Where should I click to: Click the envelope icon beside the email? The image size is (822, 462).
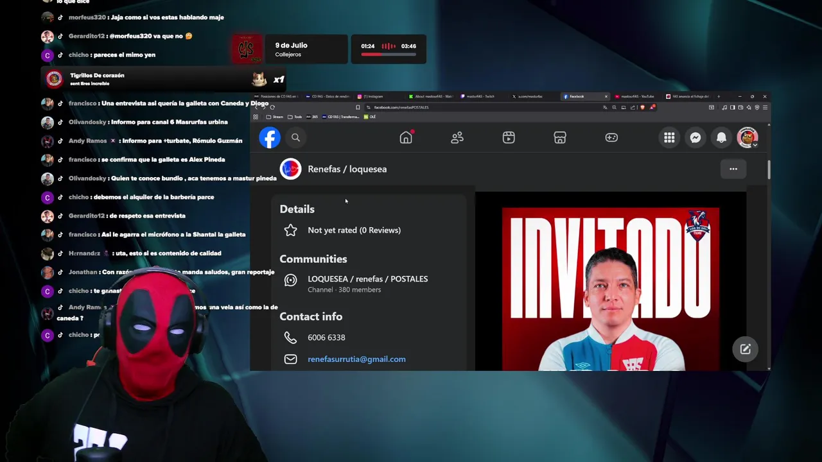(290, 359)
